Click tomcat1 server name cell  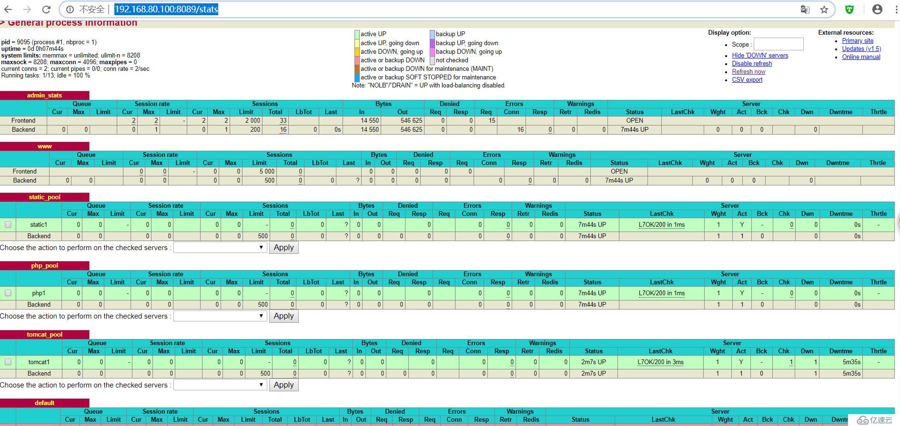(x=39, y=362)
